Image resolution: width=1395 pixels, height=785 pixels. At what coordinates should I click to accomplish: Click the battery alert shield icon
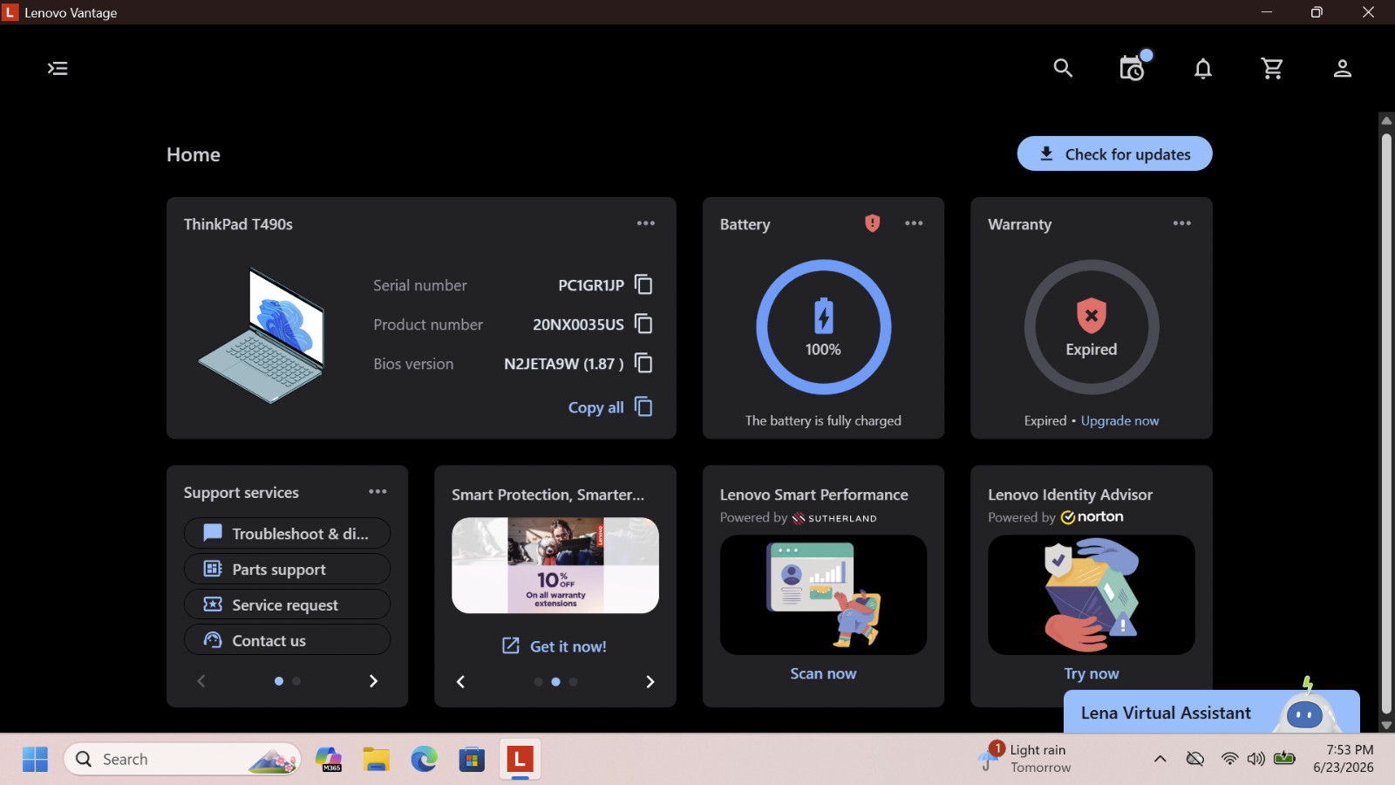[872, 223]
